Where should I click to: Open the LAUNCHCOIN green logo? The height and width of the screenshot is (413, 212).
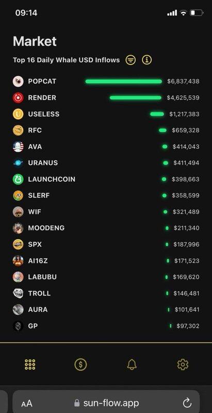[18, 179]
